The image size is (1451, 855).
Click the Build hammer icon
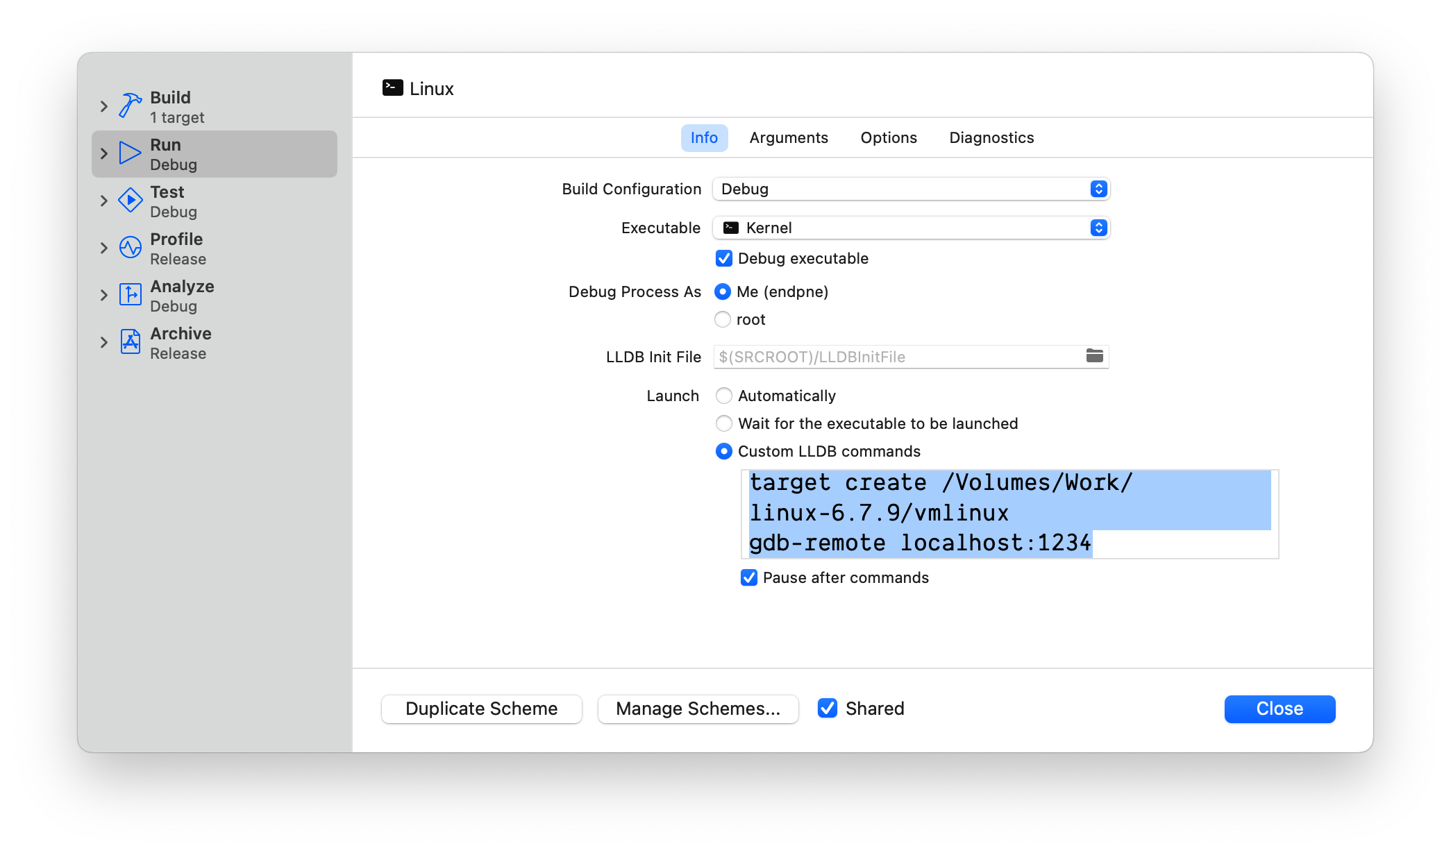[130, 106]
